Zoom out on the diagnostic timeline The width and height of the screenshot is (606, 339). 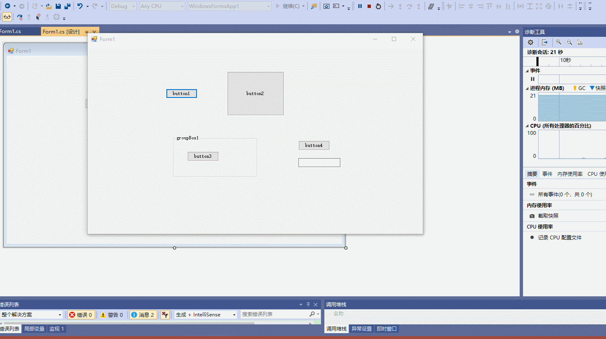point(570,42)
